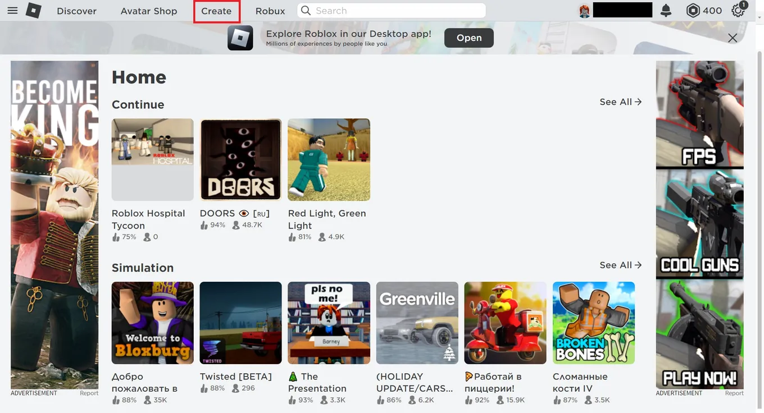Click the Robux balance icon showing 400
This screenshot has height=413, width=764.
(x=693, y=11)
